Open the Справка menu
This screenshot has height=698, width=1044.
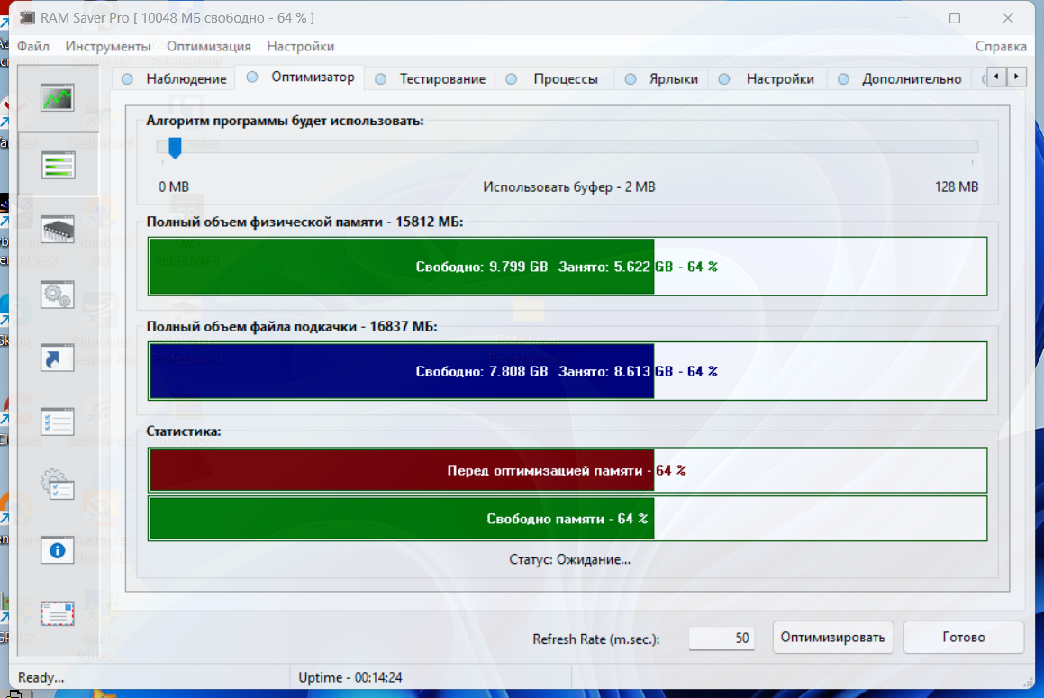point(1001,46)
